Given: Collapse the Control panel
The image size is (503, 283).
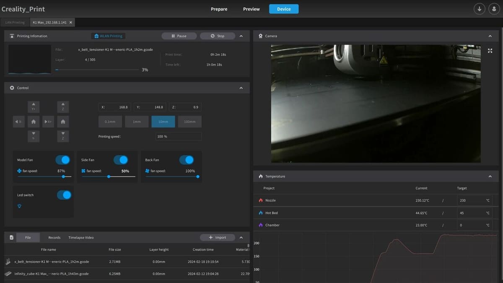Looking at the screenshot, I should (241, 88).
